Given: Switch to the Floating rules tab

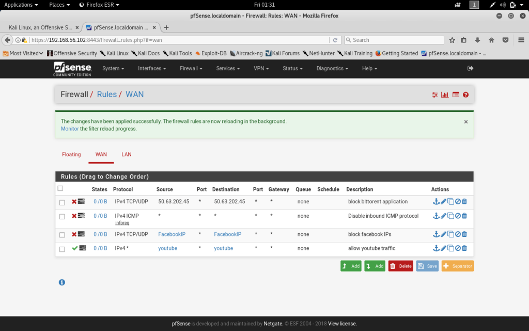Looking at the screenshot, I should pyautogui.click(x=71, y=154).
